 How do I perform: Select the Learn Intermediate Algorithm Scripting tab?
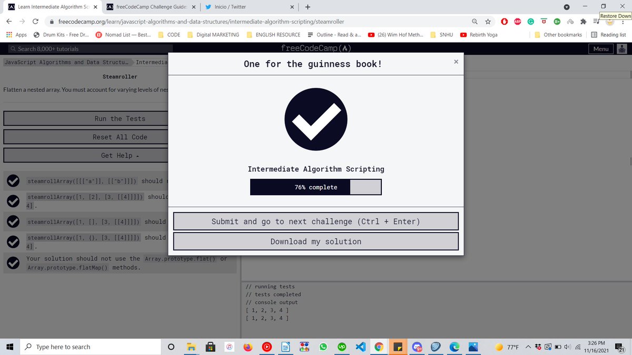pos(52,7)
